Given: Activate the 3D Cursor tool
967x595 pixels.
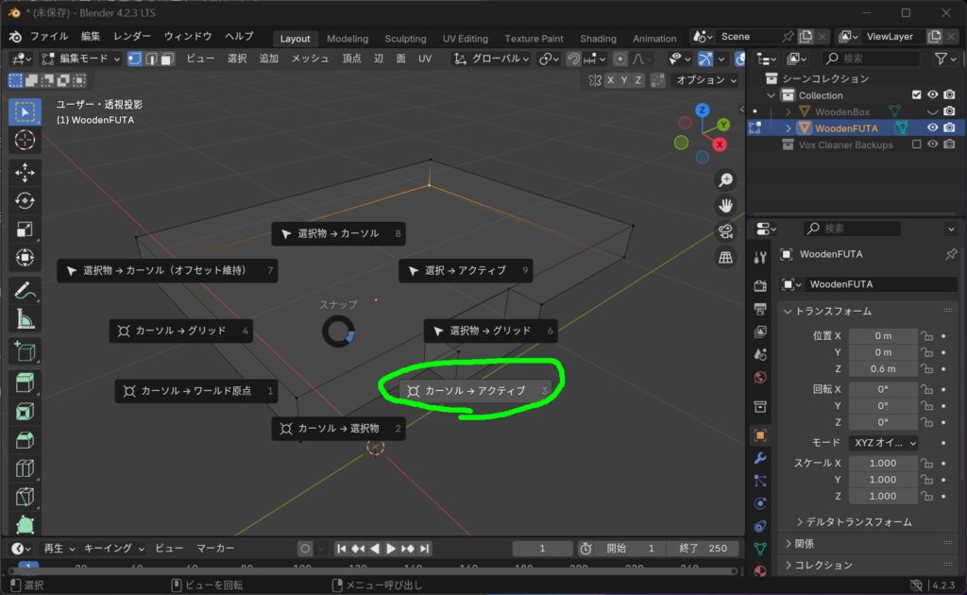Looking at the screenshot, I should [25, 140].
